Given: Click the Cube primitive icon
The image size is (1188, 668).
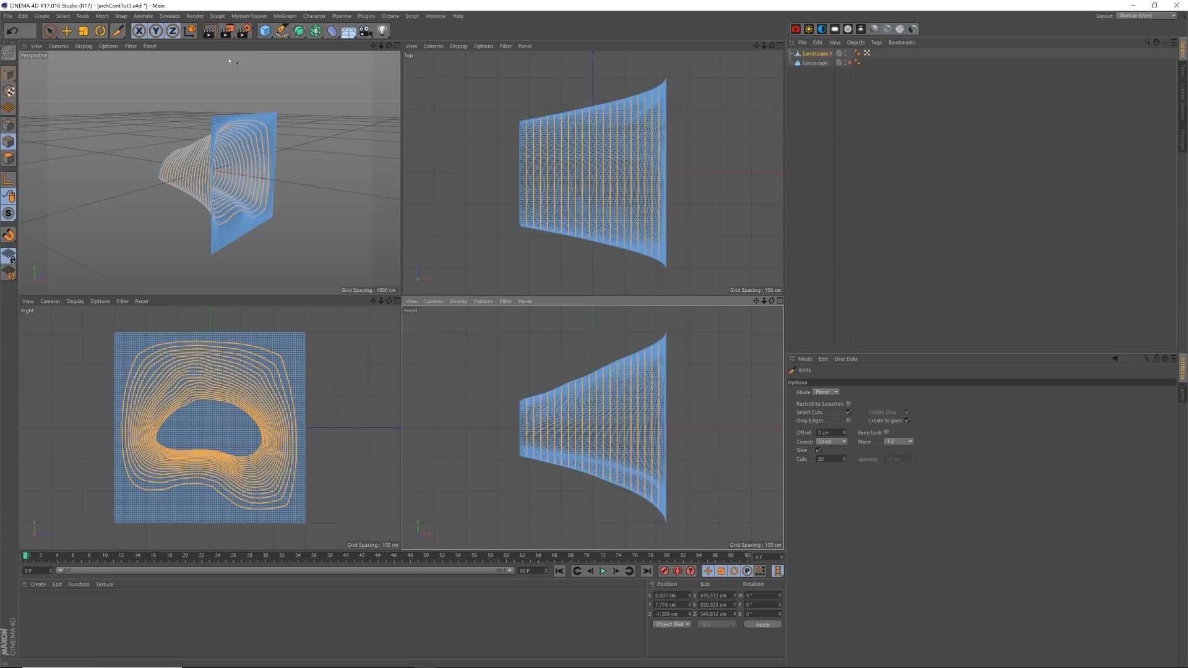Looking at the screenshot, I should click(x=264, y=31).
